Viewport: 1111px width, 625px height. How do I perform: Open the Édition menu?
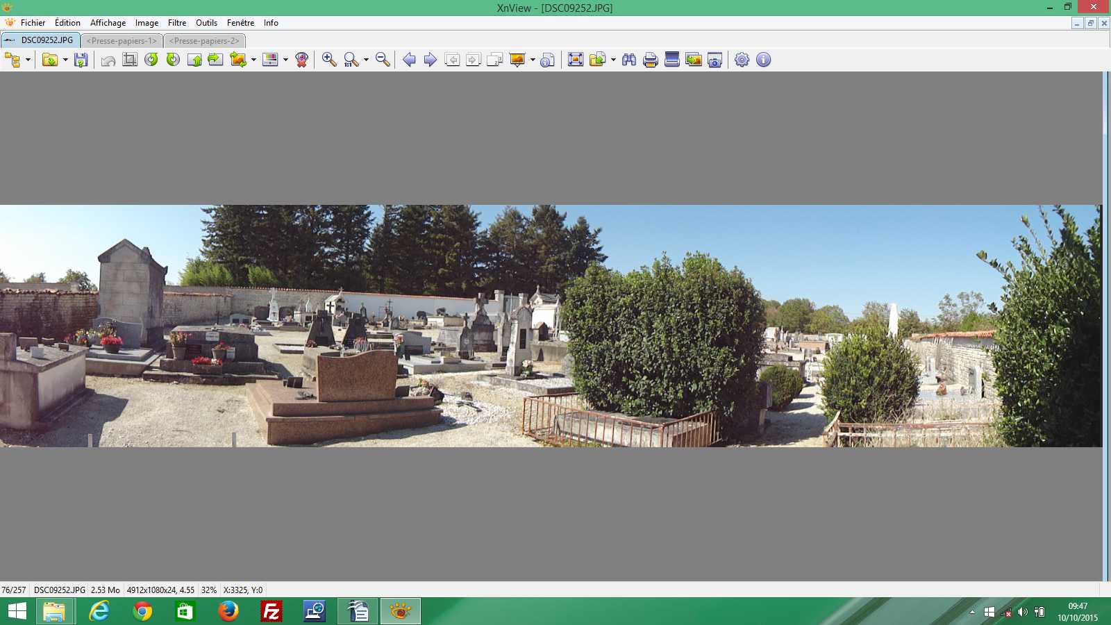click(67, 23)
